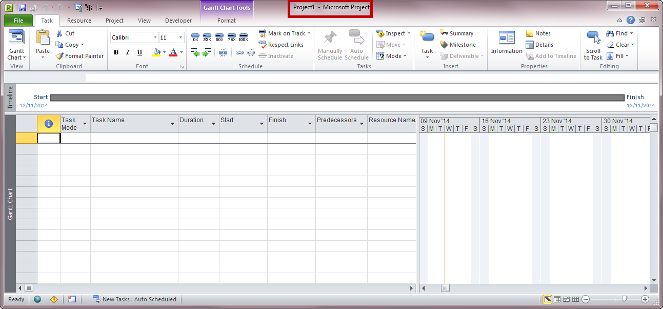Screen dimensions: 663x309
Task: Indent the task with green right arrow
Action: pyautogui.click(x=207, y=52)
